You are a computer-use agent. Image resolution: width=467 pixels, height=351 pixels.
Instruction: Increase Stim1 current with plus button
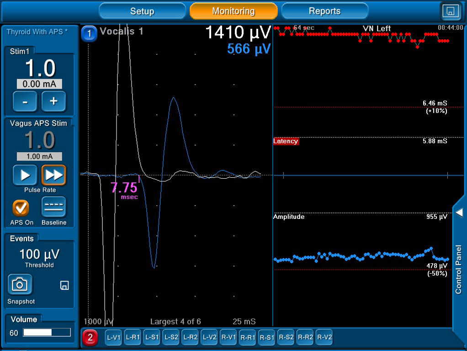coord(53,101)
